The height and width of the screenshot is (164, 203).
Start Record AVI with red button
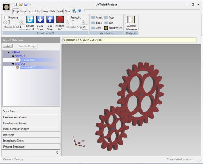[60, 19]
